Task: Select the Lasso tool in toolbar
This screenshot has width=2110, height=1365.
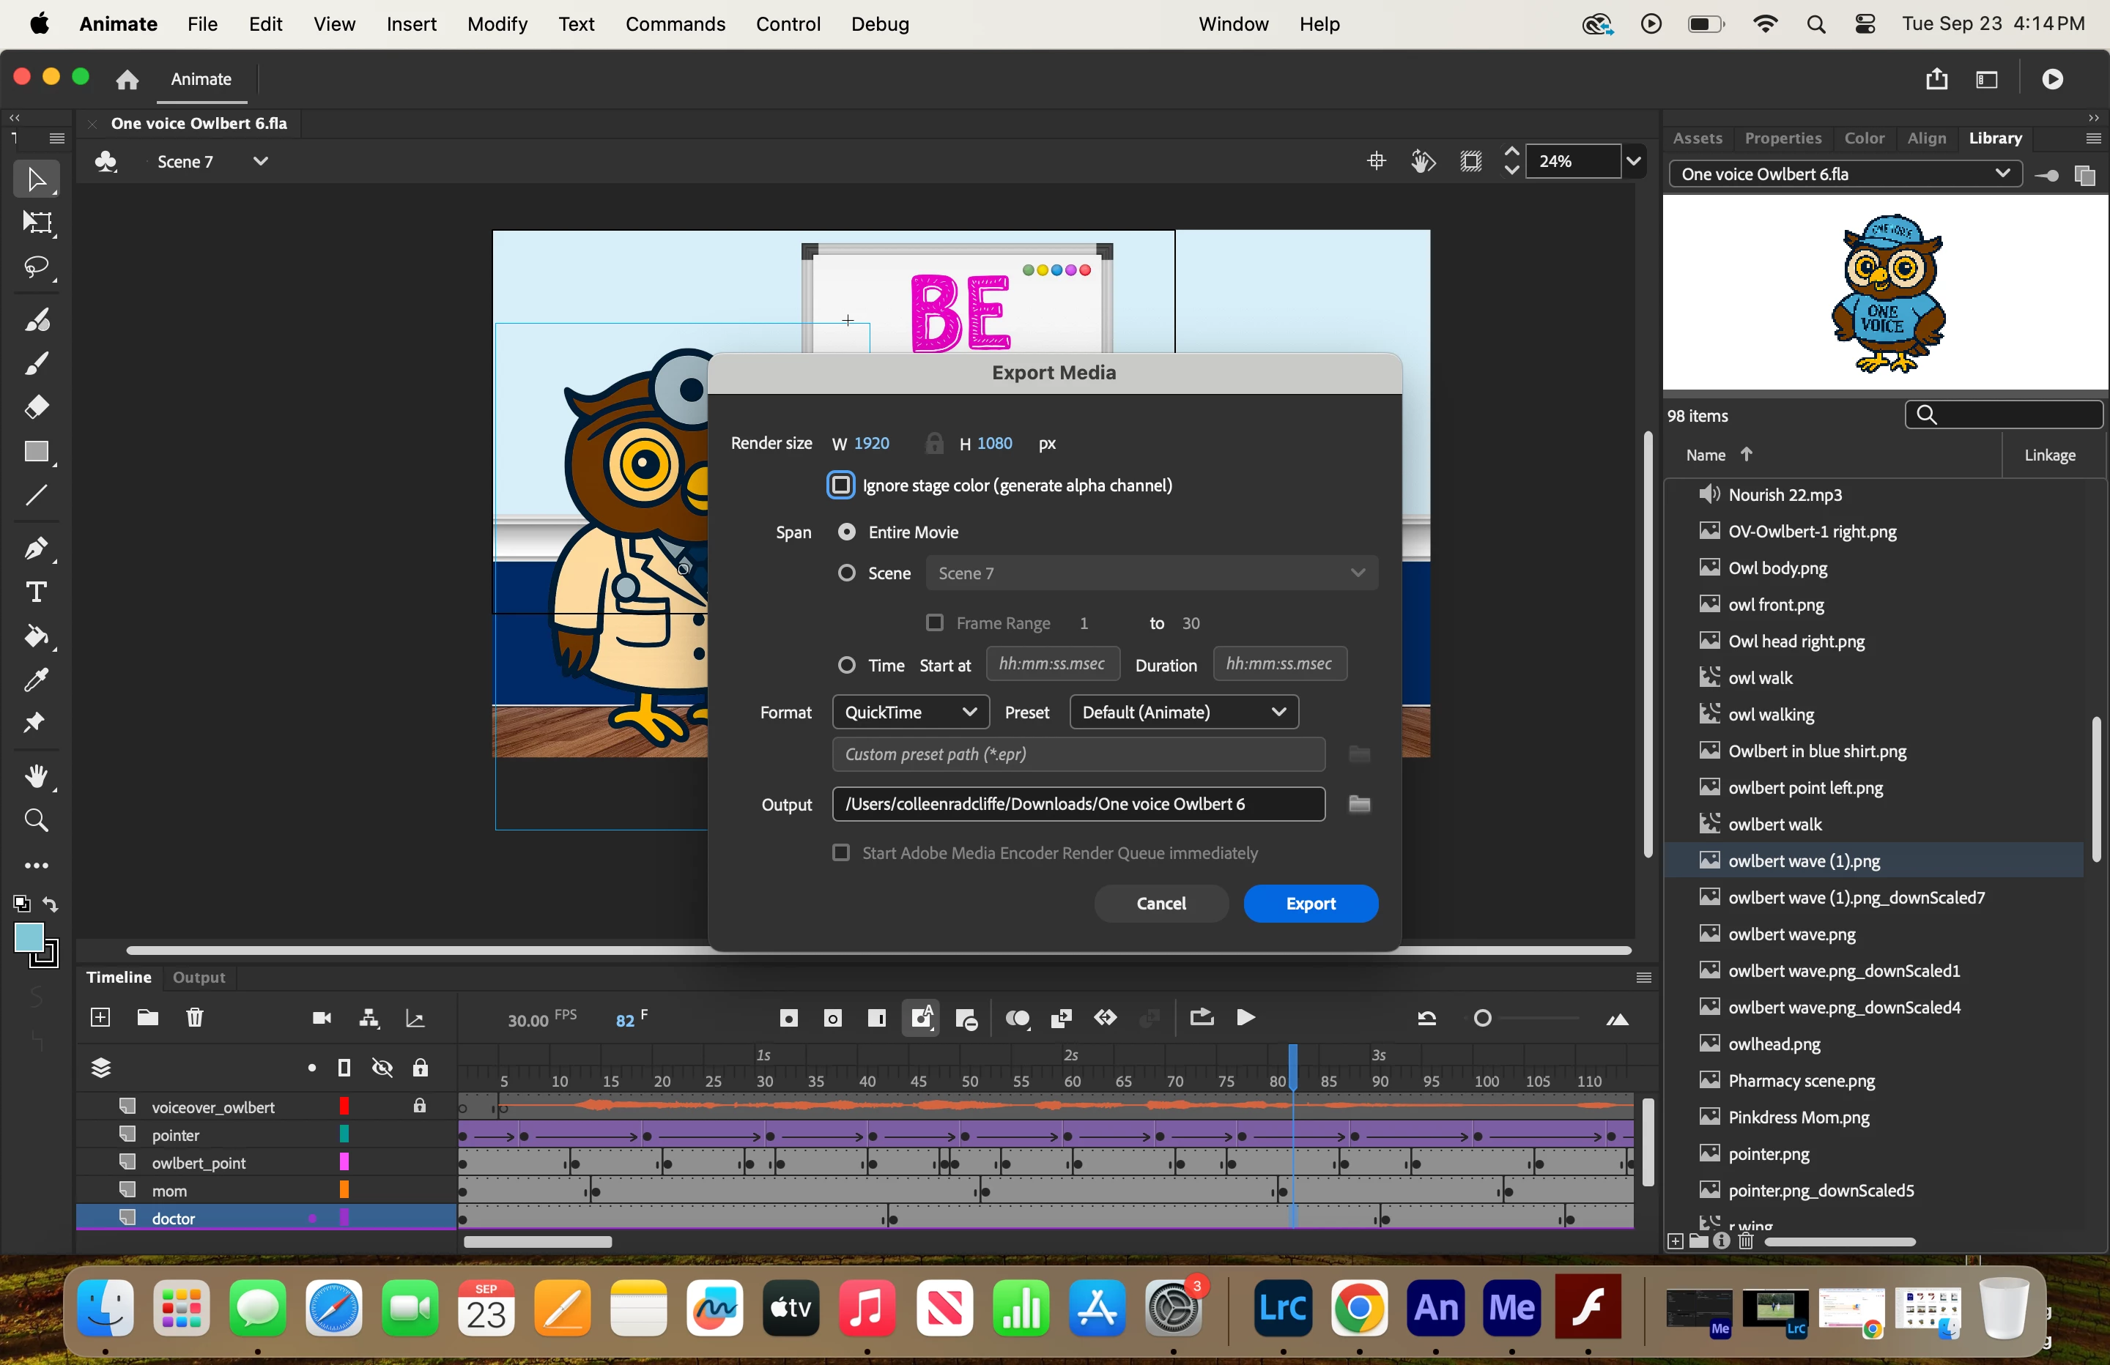Action: pyautogui.click(x=37, y=267)
